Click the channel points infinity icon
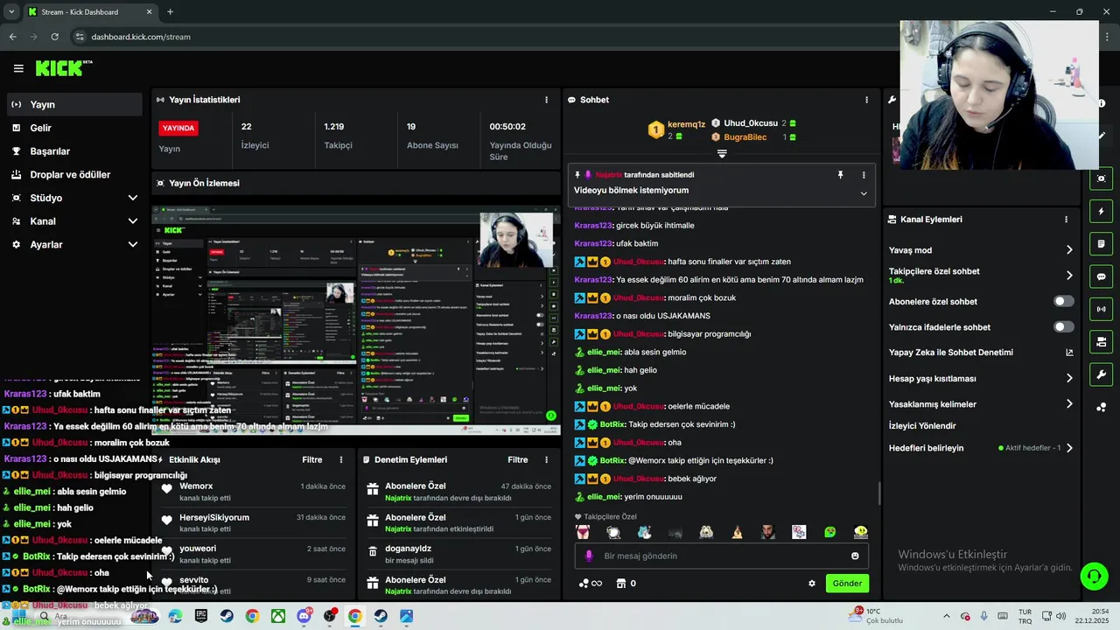Image resolution: width=1120 pixels, height=630 pixels. (x=591, y=584)
